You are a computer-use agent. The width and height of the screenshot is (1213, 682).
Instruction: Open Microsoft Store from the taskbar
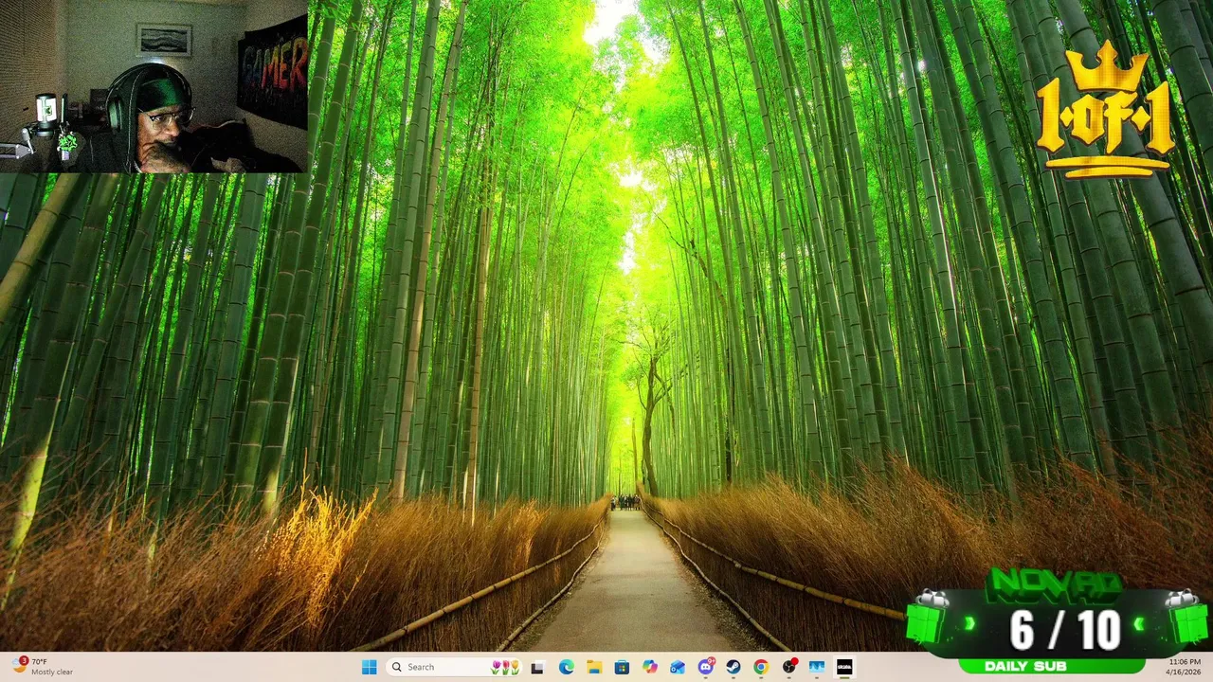tap(622, 667)
